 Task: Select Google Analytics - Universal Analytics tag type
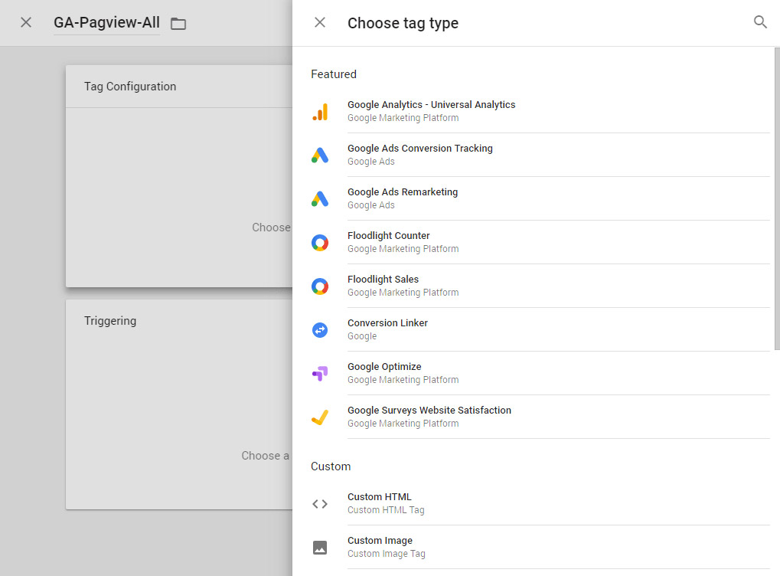(540, 111)
